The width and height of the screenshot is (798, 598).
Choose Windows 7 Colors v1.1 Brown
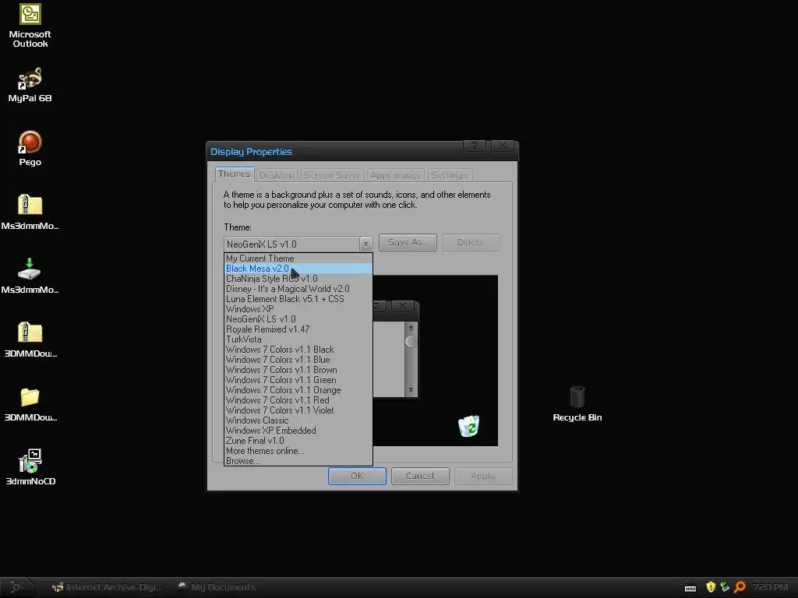pos(298,370)
